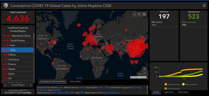The height and width of the screenshot is (96, 209).
Task: Click the Contact US link
Action: pyautogui.click(x=114, y=93)
